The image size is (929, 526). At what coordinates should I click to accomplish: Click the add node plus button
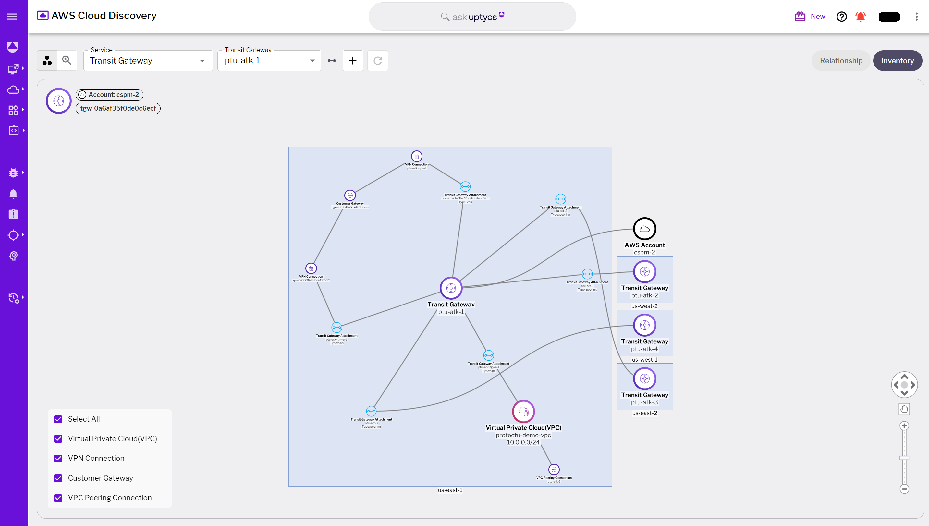point(353,60)
